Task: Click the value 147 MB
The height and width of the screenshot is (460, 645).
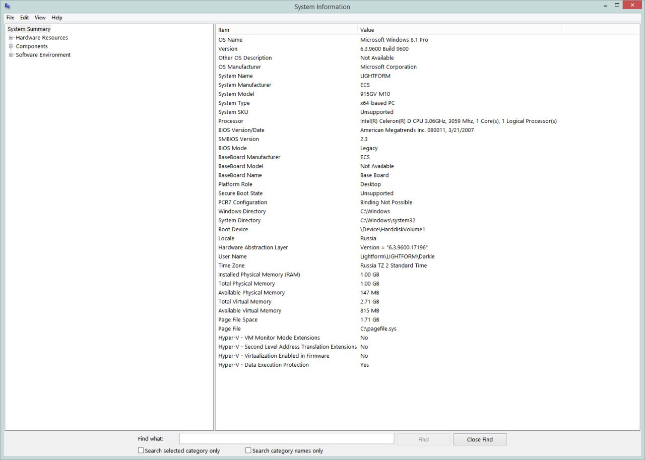Action: 370,293
